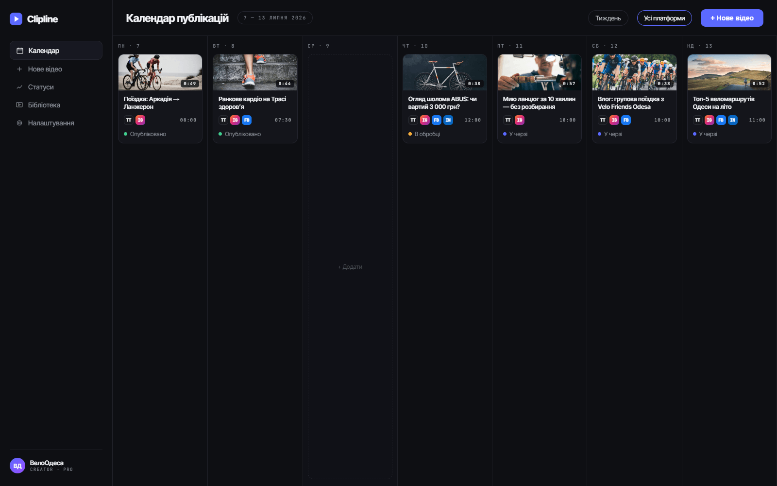The width and height of the screenshot is (777, 486).
Task: Click Facebook icon on Влог: групова поїздка card
Action: pos(626,120)
